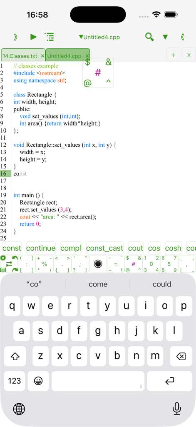
Task: Choose the 'could' keyboard prediction
Action: tap(162, 284)
